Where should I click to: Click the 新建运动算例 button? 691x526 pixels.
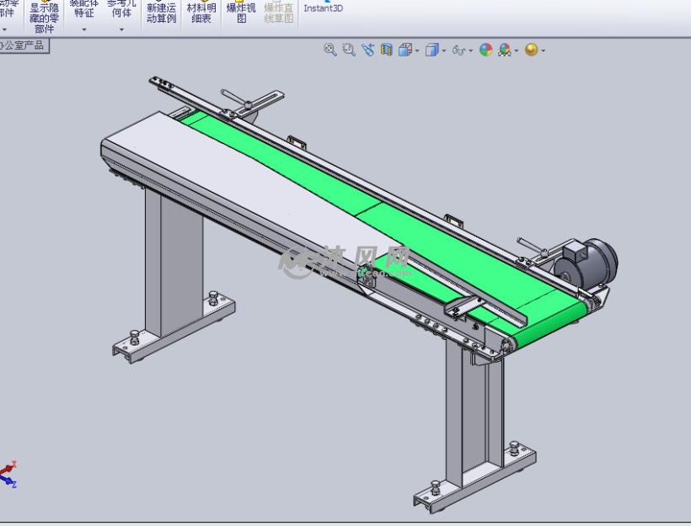[x=160, y=12]
